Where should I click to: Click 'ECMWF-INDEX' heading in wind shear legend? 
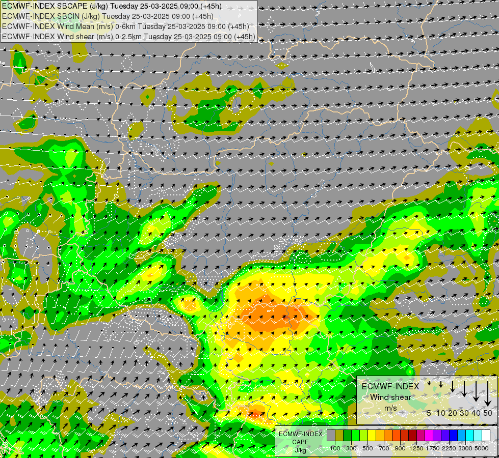click(390, 386)
